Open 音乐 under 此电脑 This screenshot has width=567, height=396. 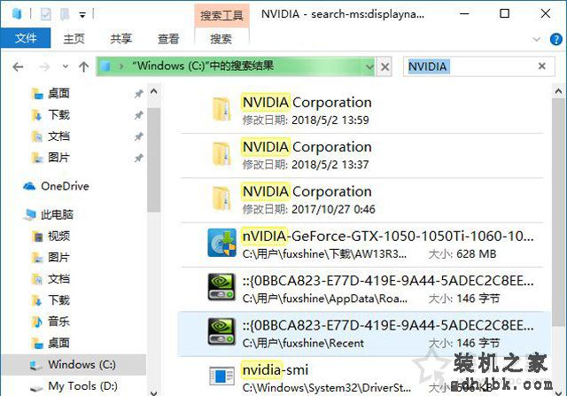pos(58,321)
